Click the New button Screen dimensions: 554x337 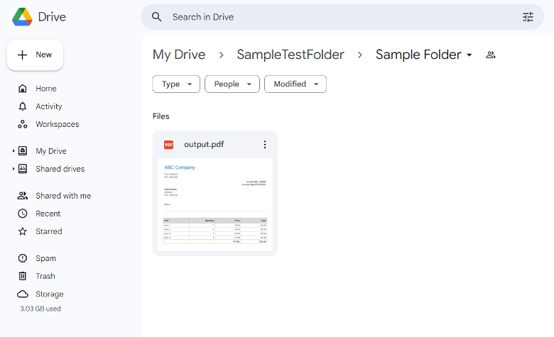tap(35, 55)
